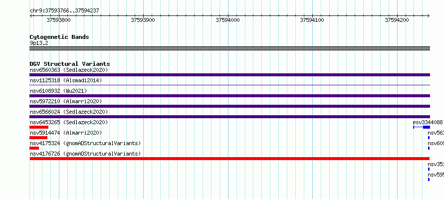Screen dimensions: 444x199
Task: Click the long red bar for nsv4176726
Action: [229, 159]
